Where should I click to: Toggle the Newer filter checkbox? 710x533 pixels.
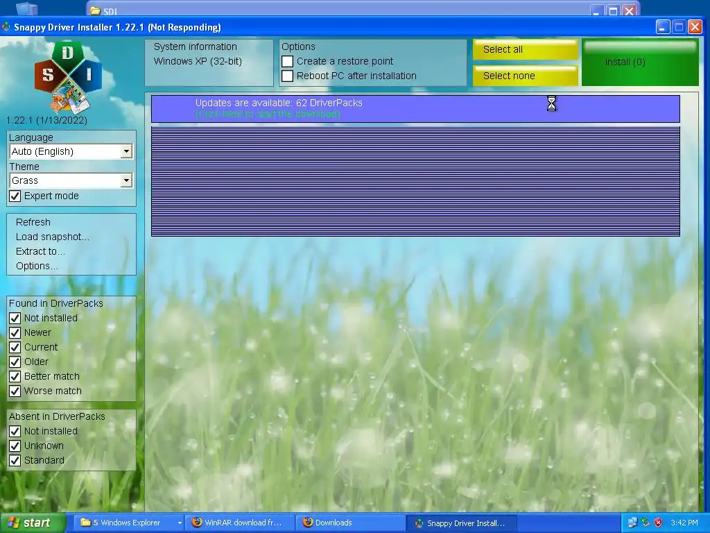(x=15, y=332)
